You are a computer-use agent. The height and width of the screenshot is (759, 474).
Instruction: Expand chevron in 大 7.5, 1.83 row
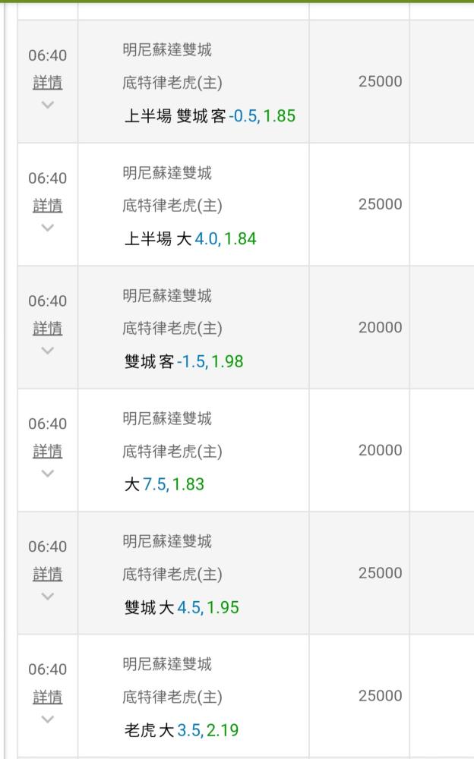(x=48, y=474)
